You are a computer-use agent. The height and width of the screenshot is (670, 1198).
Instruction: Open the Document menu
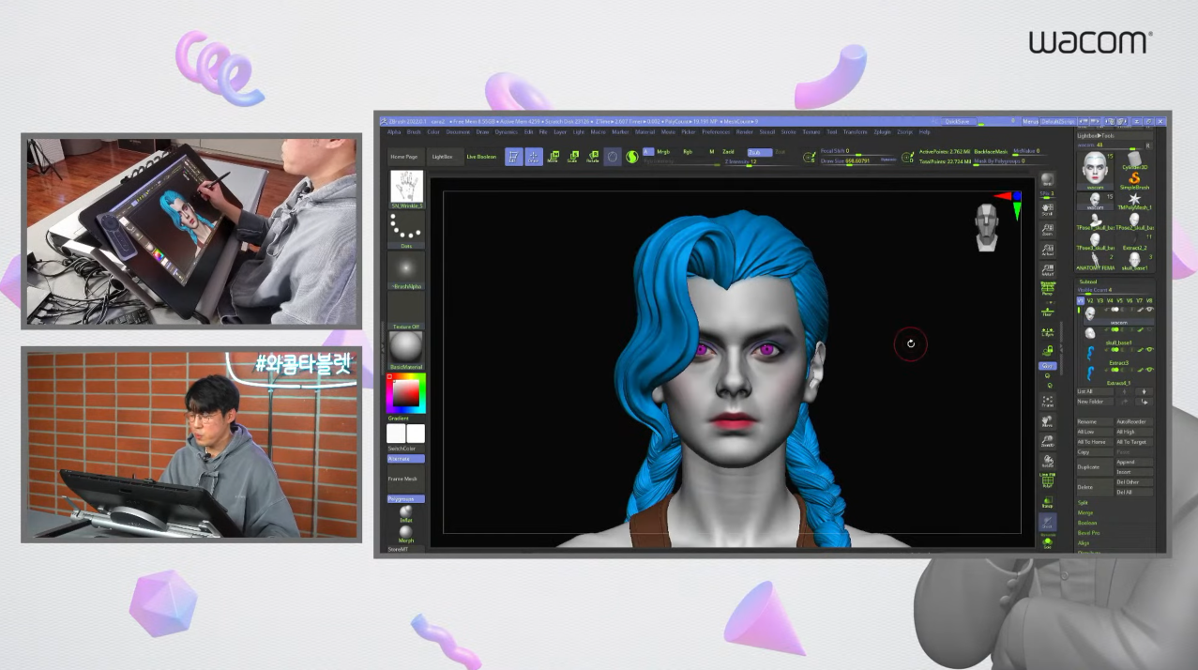(458, 131)
